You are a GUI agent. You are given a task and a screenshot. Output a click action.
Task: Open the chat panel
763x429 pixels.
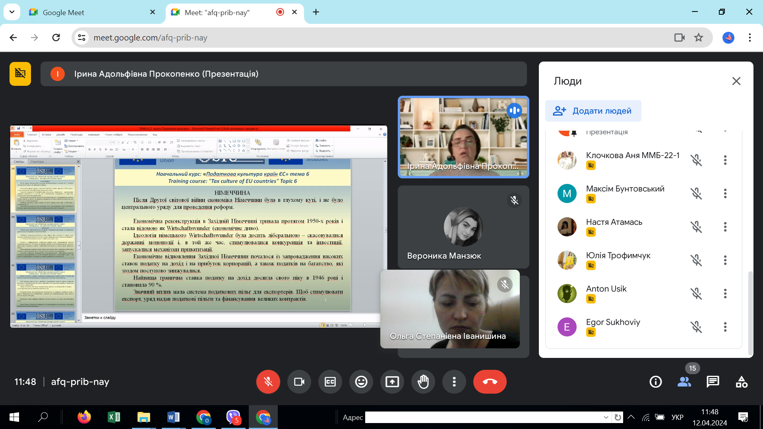tap(713, 382)
